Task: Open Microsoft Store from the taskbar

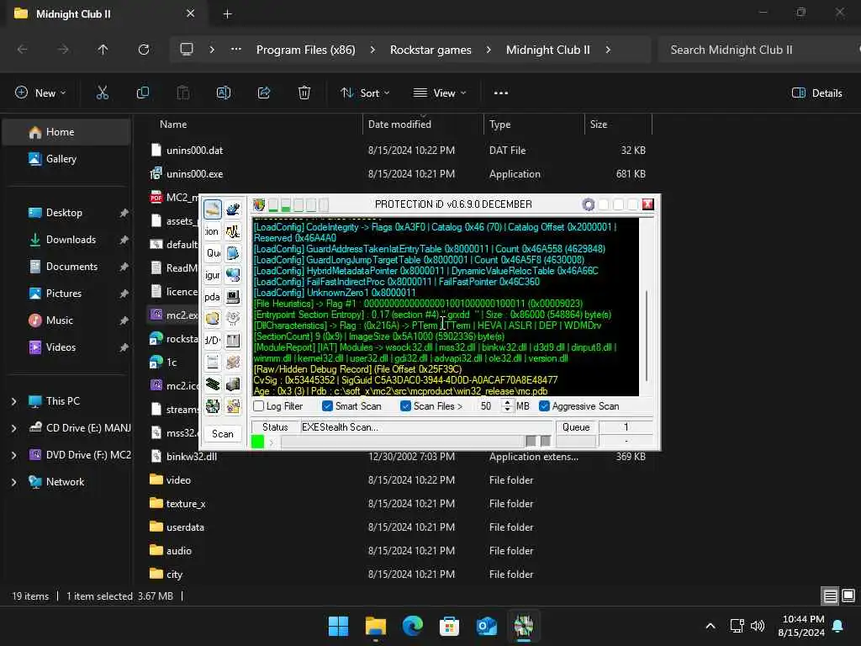Action: [449, 626]
